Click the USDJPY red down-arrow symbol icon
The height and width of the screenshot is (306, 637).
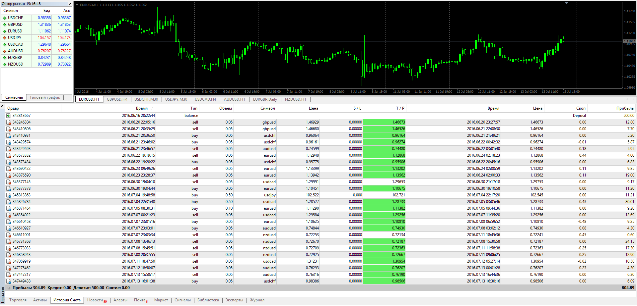tap(5, 38)
